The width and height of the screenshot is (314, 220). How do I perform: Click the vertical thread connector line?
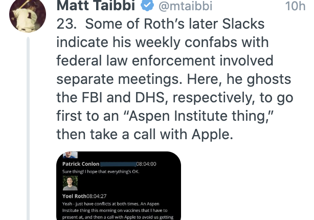pyautogui.click(x=29, y=128)
